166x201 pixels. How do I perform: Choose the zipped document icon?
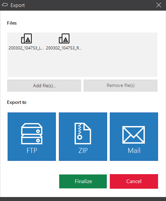[83, 133]
